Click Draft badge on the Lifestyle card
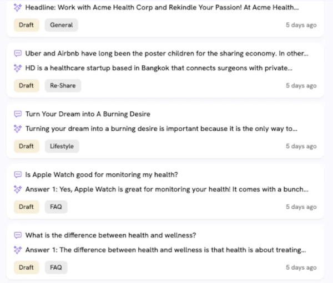Image resolution: width=333 pixels, height=283 pixels. click(x=26, y=146)
